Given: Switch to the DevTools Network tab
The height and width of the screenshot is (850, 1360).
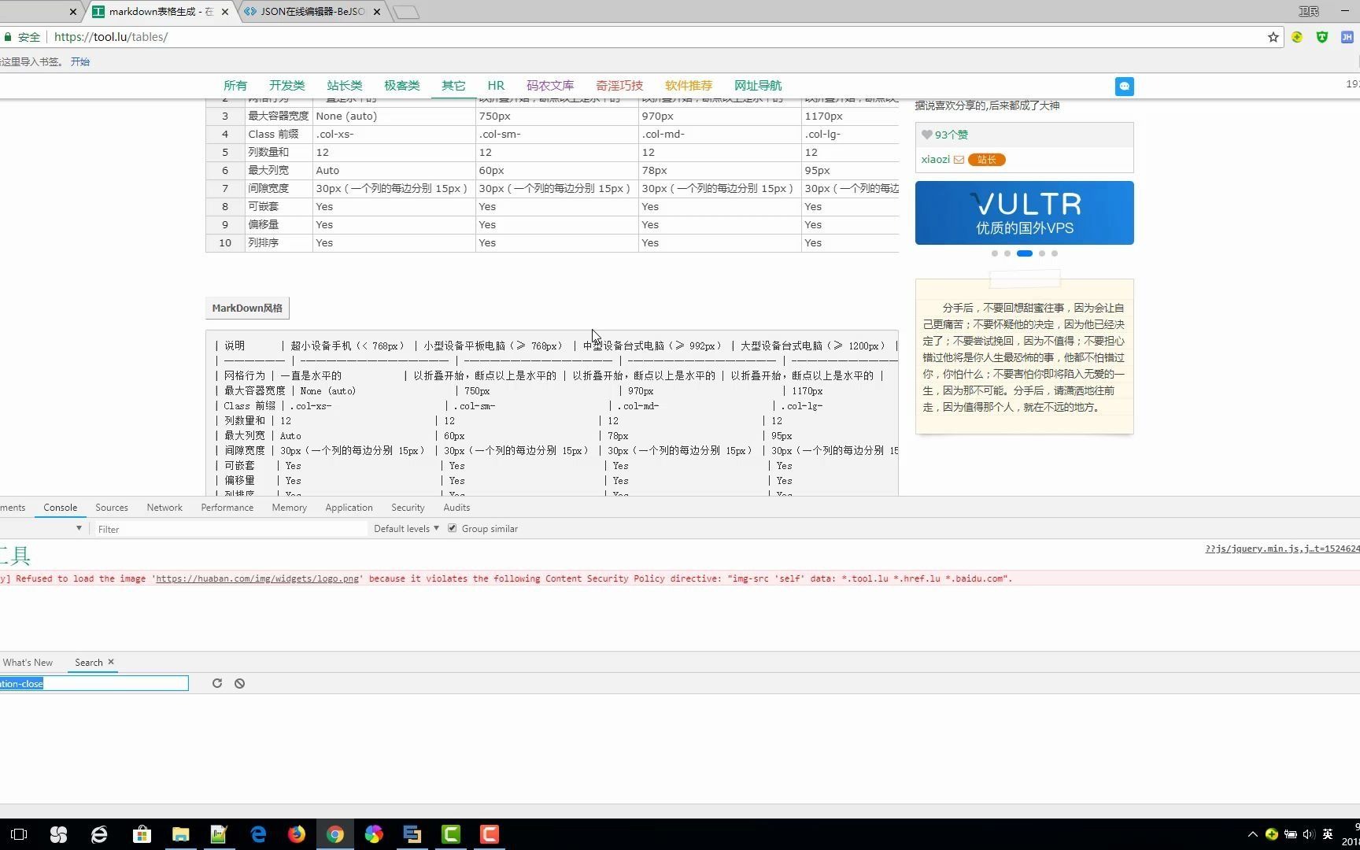Looking at the screenshot, I should click(x=164, y=508).
